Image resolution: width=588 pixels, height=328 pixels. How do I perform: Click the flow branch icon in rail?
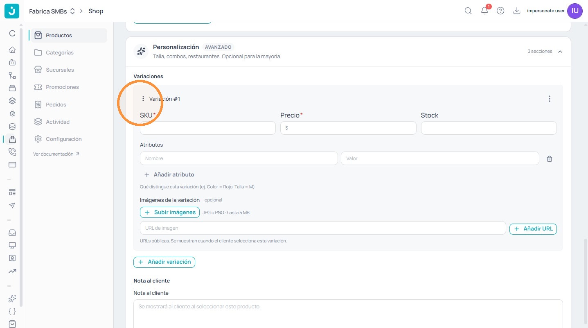click(x=12, y=75)
